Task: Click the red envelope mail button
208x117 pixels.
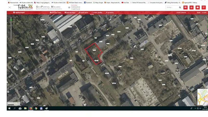Action: [198, 8]
